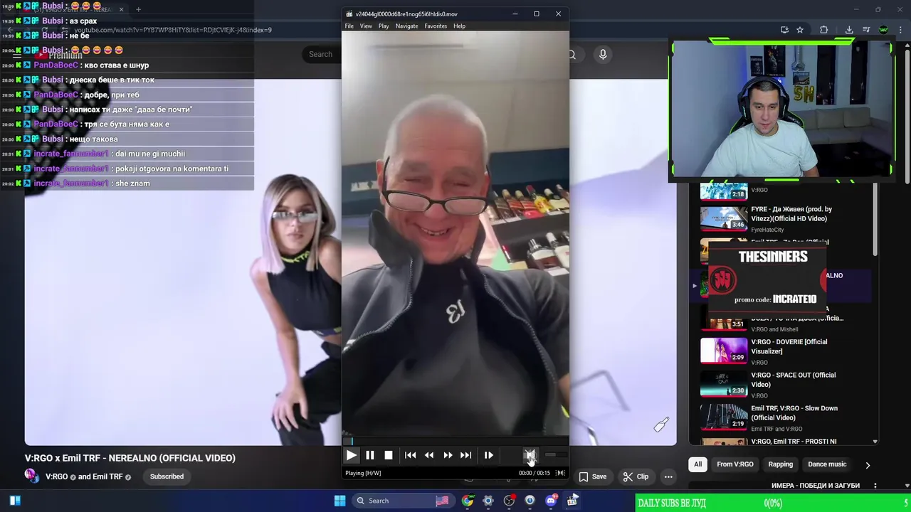Click the SPACE OUT video thumbnail
The width and height of the screenshot is (911, 512).
(x=724, y=383)
